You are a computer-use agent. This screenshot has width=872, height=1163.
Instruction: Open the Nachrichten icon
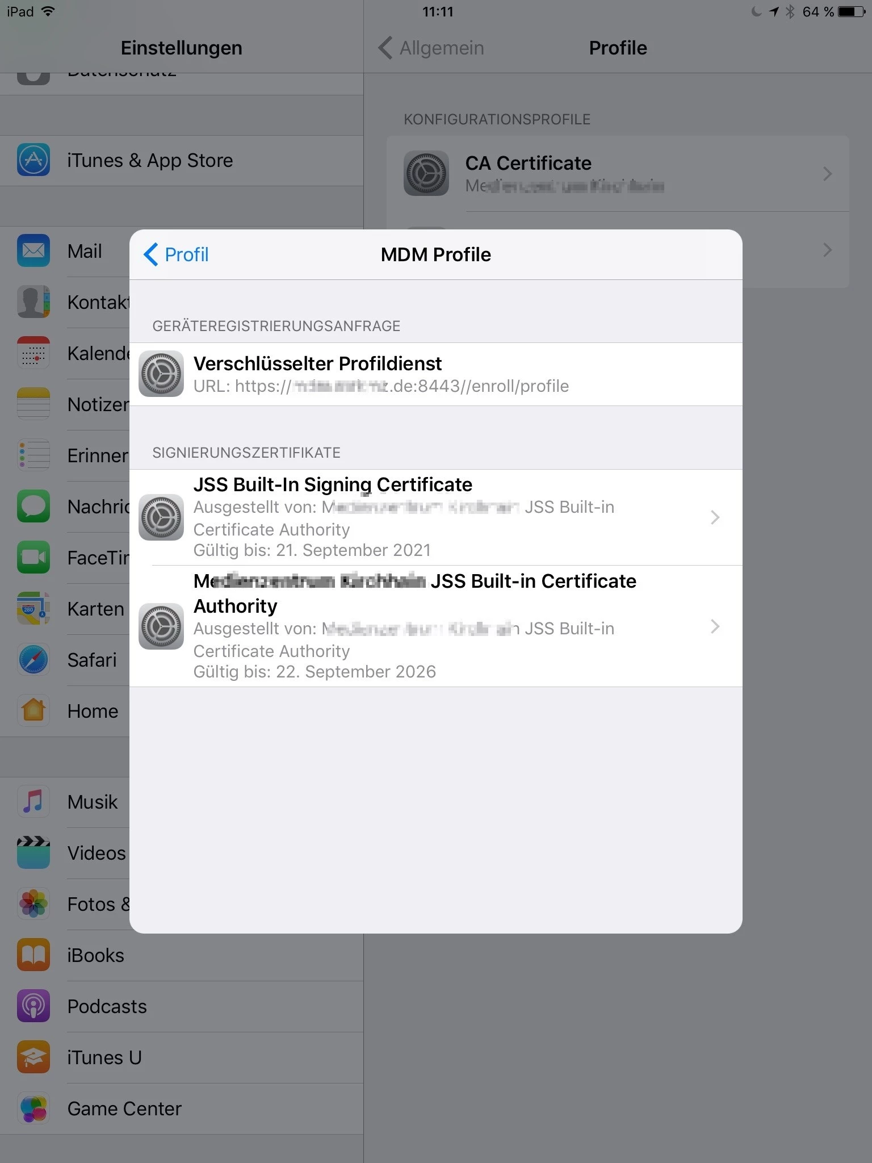[x=33, y=506]
